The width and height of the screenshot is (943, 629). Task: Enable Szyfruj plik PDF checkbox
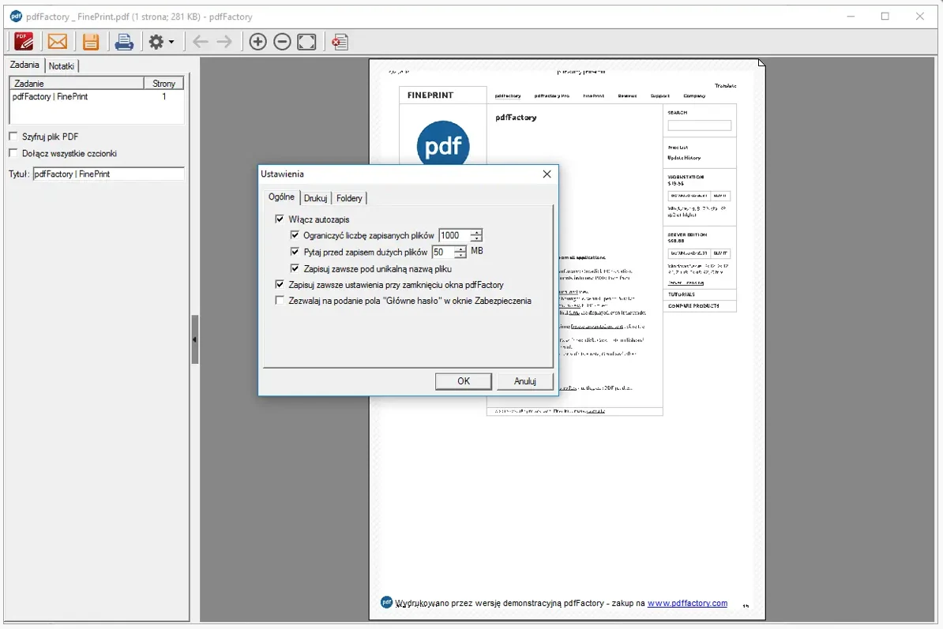(13, 137)
